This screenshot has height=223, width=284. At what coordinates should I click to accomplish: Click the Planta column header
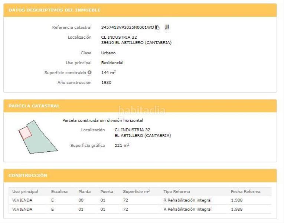coord(85,192)
